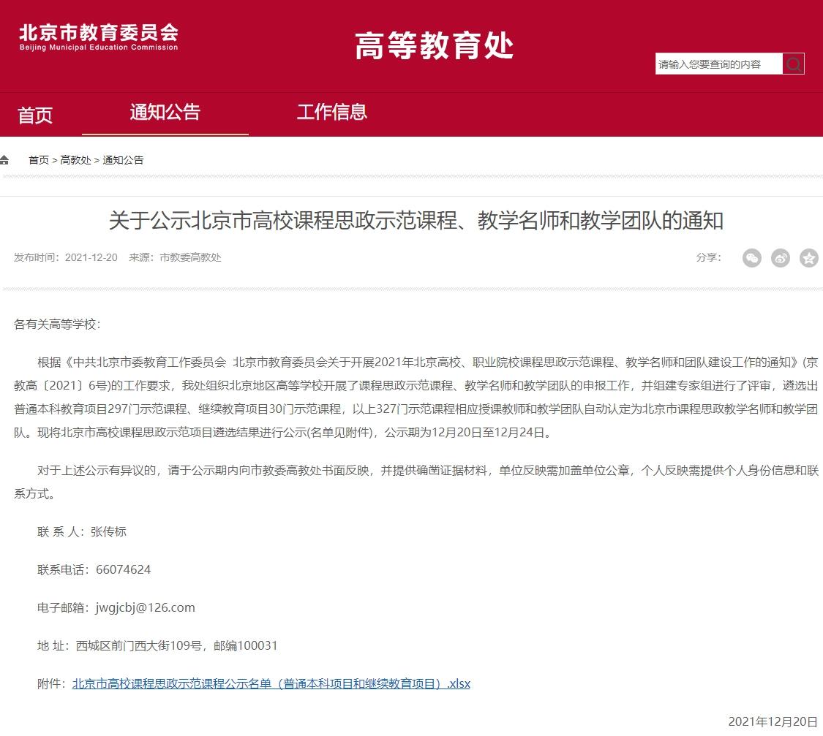This screenshot has height=736, width=823.
Task: Click the contact phone number 66074624
Action: click(x=123, y=570)
